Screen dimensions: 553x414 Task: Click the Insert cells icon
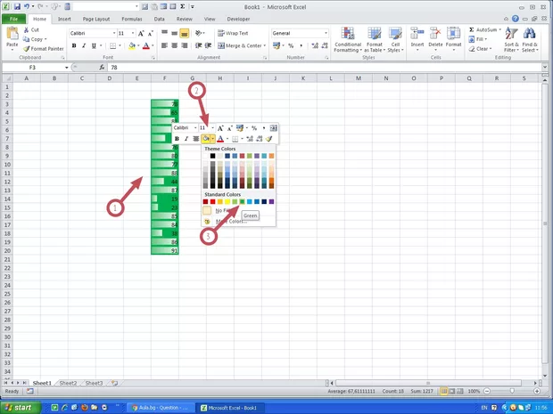click(x=417, y=34)
